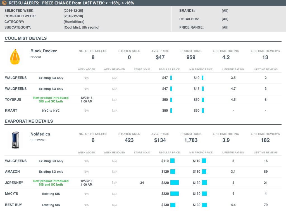Click the COOL MIST DETAILS section heading
This screenshot has height=215, width=286.
(26, 38)
